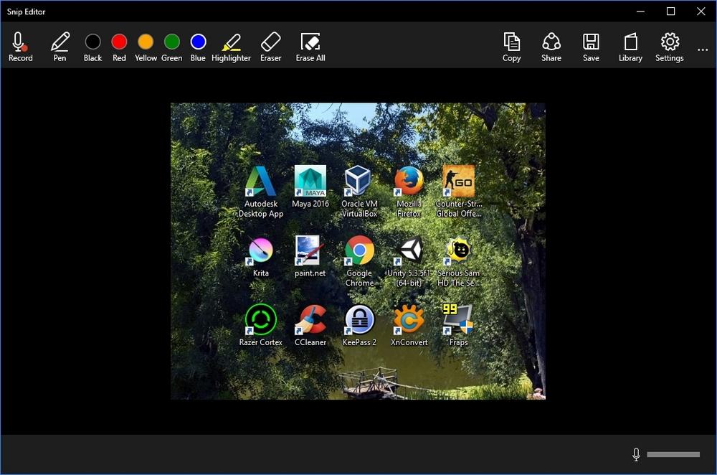717x475 pixels.
Task: Switch ink color to Yellow
Action: (146, 42)
